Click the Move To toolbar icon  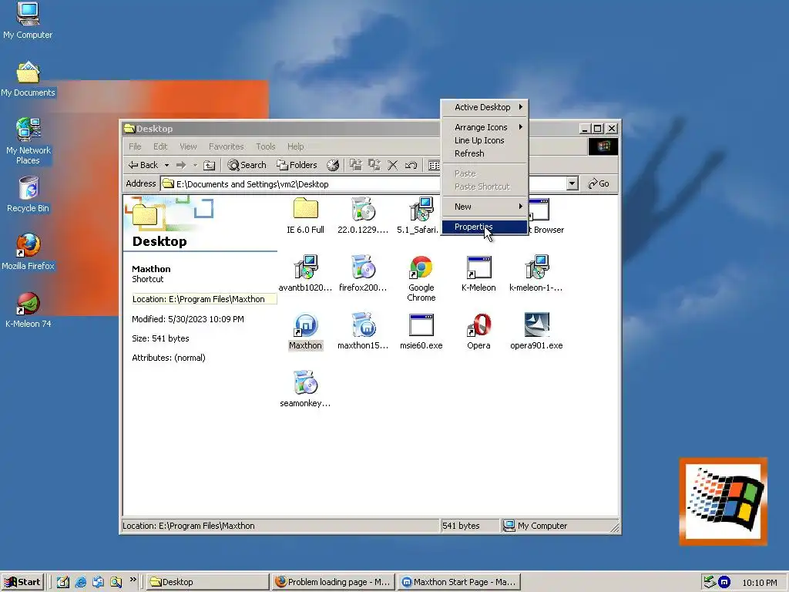coord(356,165)
